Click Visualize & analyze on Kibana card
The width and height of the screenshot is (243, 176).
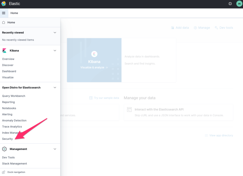[94, 67]
